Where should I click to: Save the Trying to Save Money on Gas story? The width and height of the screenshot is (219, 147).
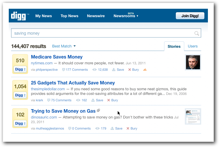(x=117, y=128)
